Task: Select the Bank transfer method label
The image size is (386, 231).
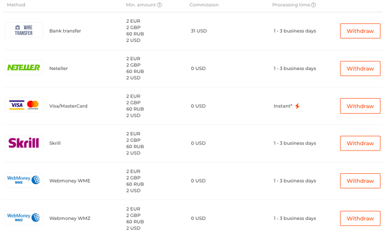Action: pyautogui.click(x=65, y=31)
